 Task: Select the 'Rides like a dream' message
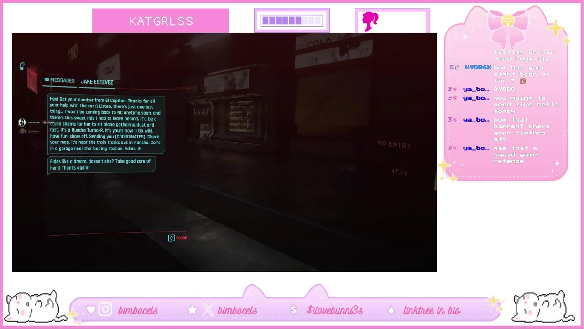(101, 164)
